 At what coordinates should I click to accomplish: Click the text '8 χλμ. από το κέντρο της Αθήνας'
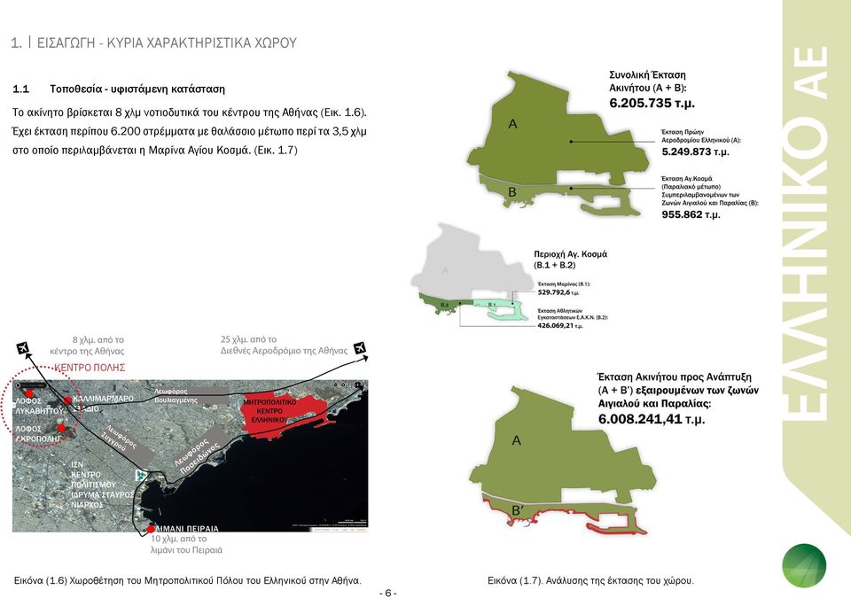[88, 346]
